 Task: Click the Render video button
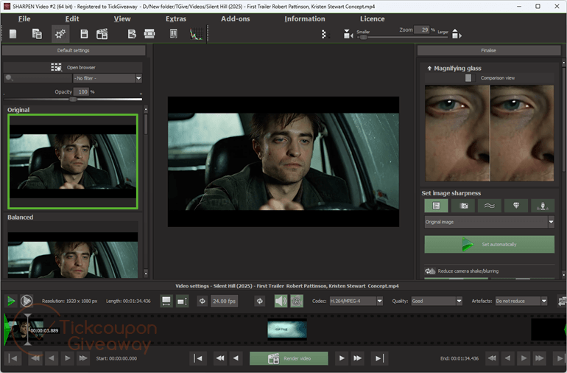point(289,358)
